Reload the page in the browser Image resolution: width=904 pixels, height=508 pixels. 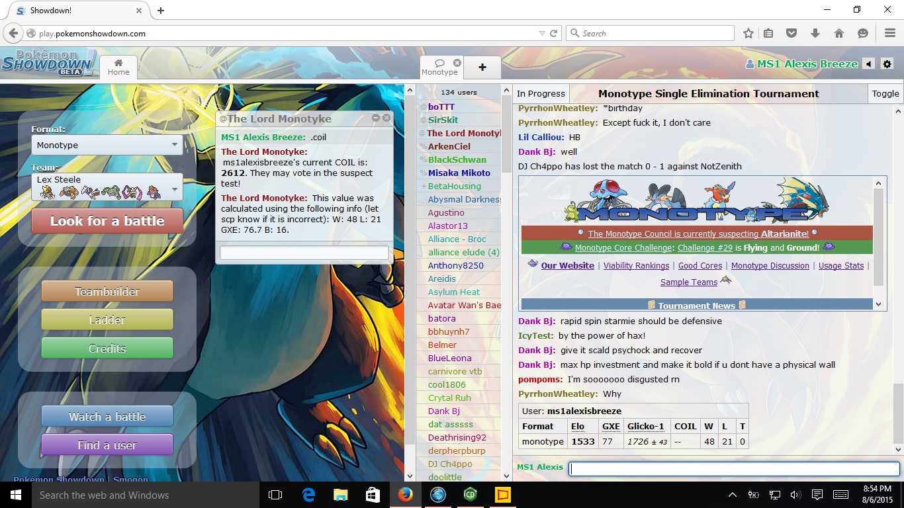click(x=554, y=33)
